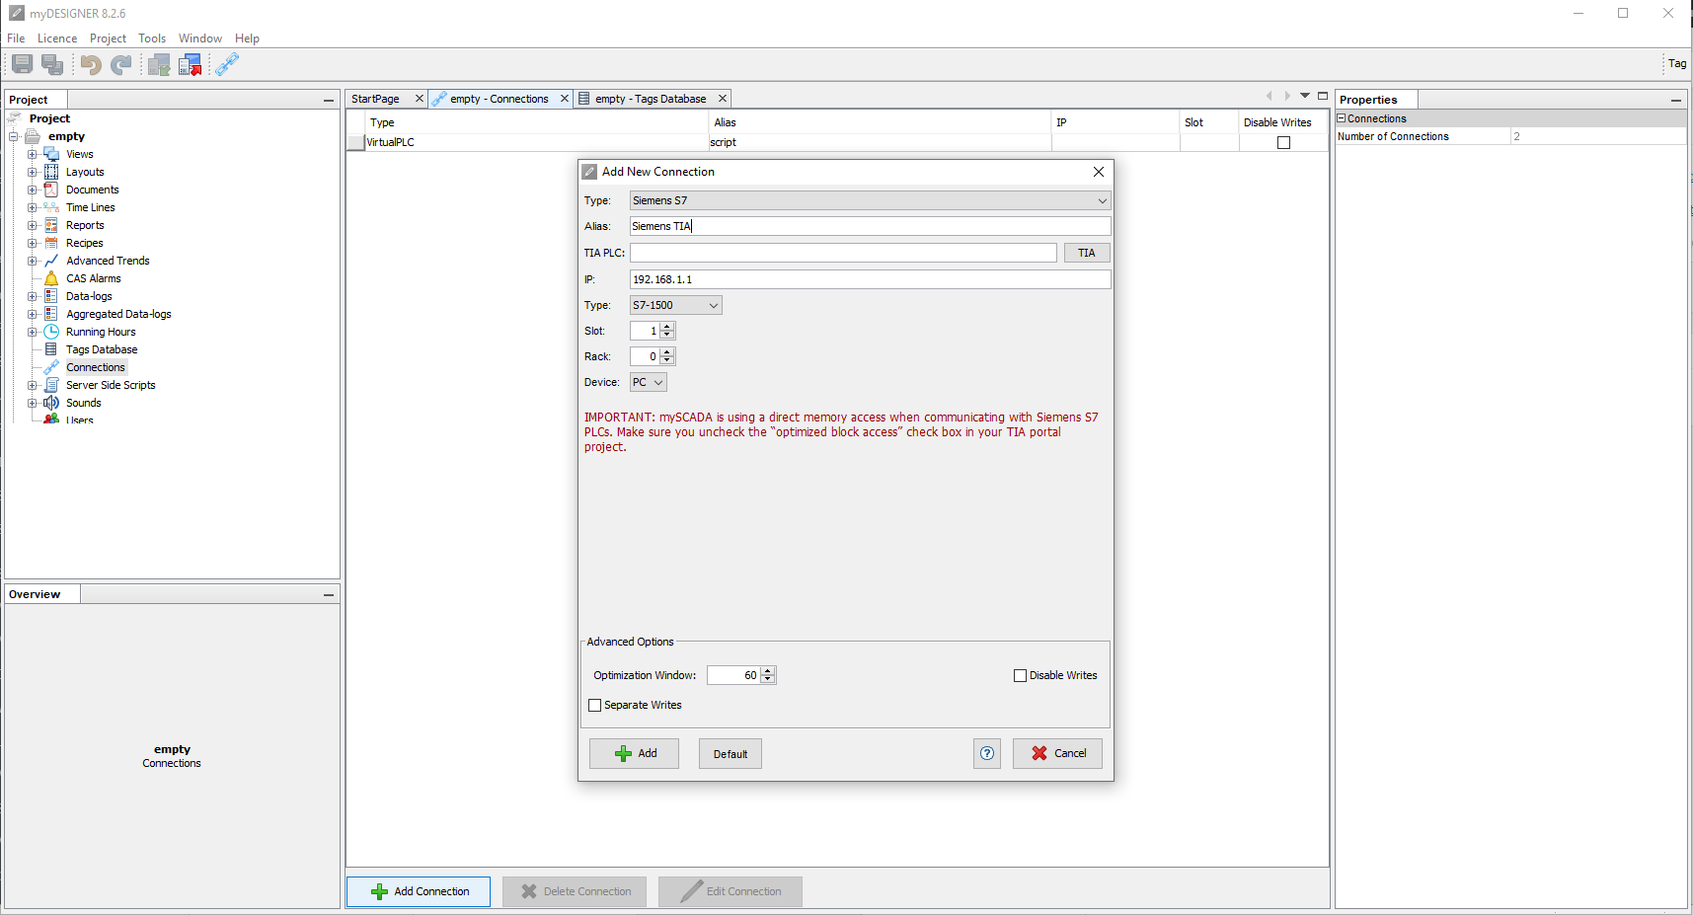Click the Time Lines icon in tree
The height and width of the screenshot is (915, 1693).
51,207
